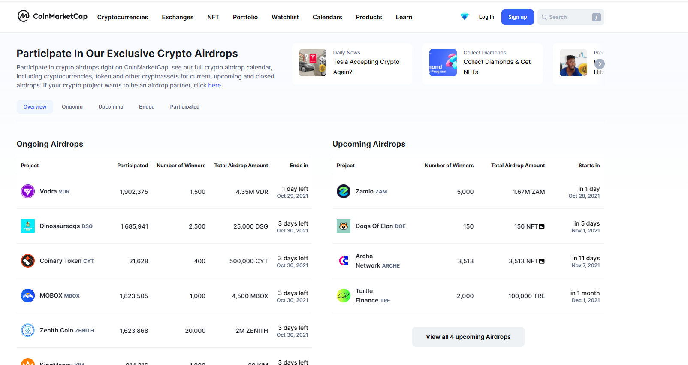Open the Cryptocurrencies menu

click(x=123, y=17)
